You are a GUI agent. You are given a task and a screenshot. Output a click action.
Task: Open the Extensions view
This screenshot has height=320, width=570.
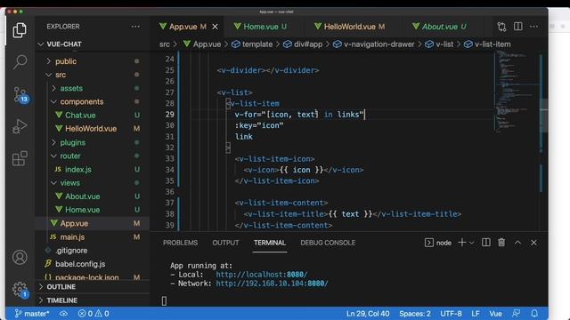(20, 158)
